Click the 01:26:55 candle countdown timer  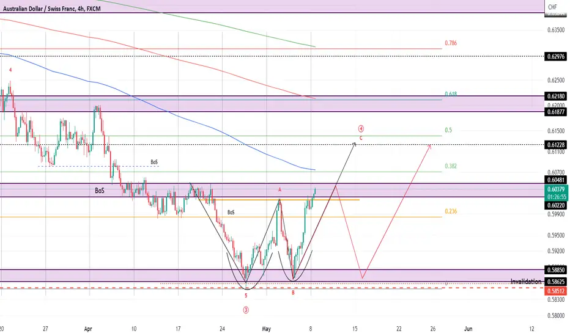(557, 197)
